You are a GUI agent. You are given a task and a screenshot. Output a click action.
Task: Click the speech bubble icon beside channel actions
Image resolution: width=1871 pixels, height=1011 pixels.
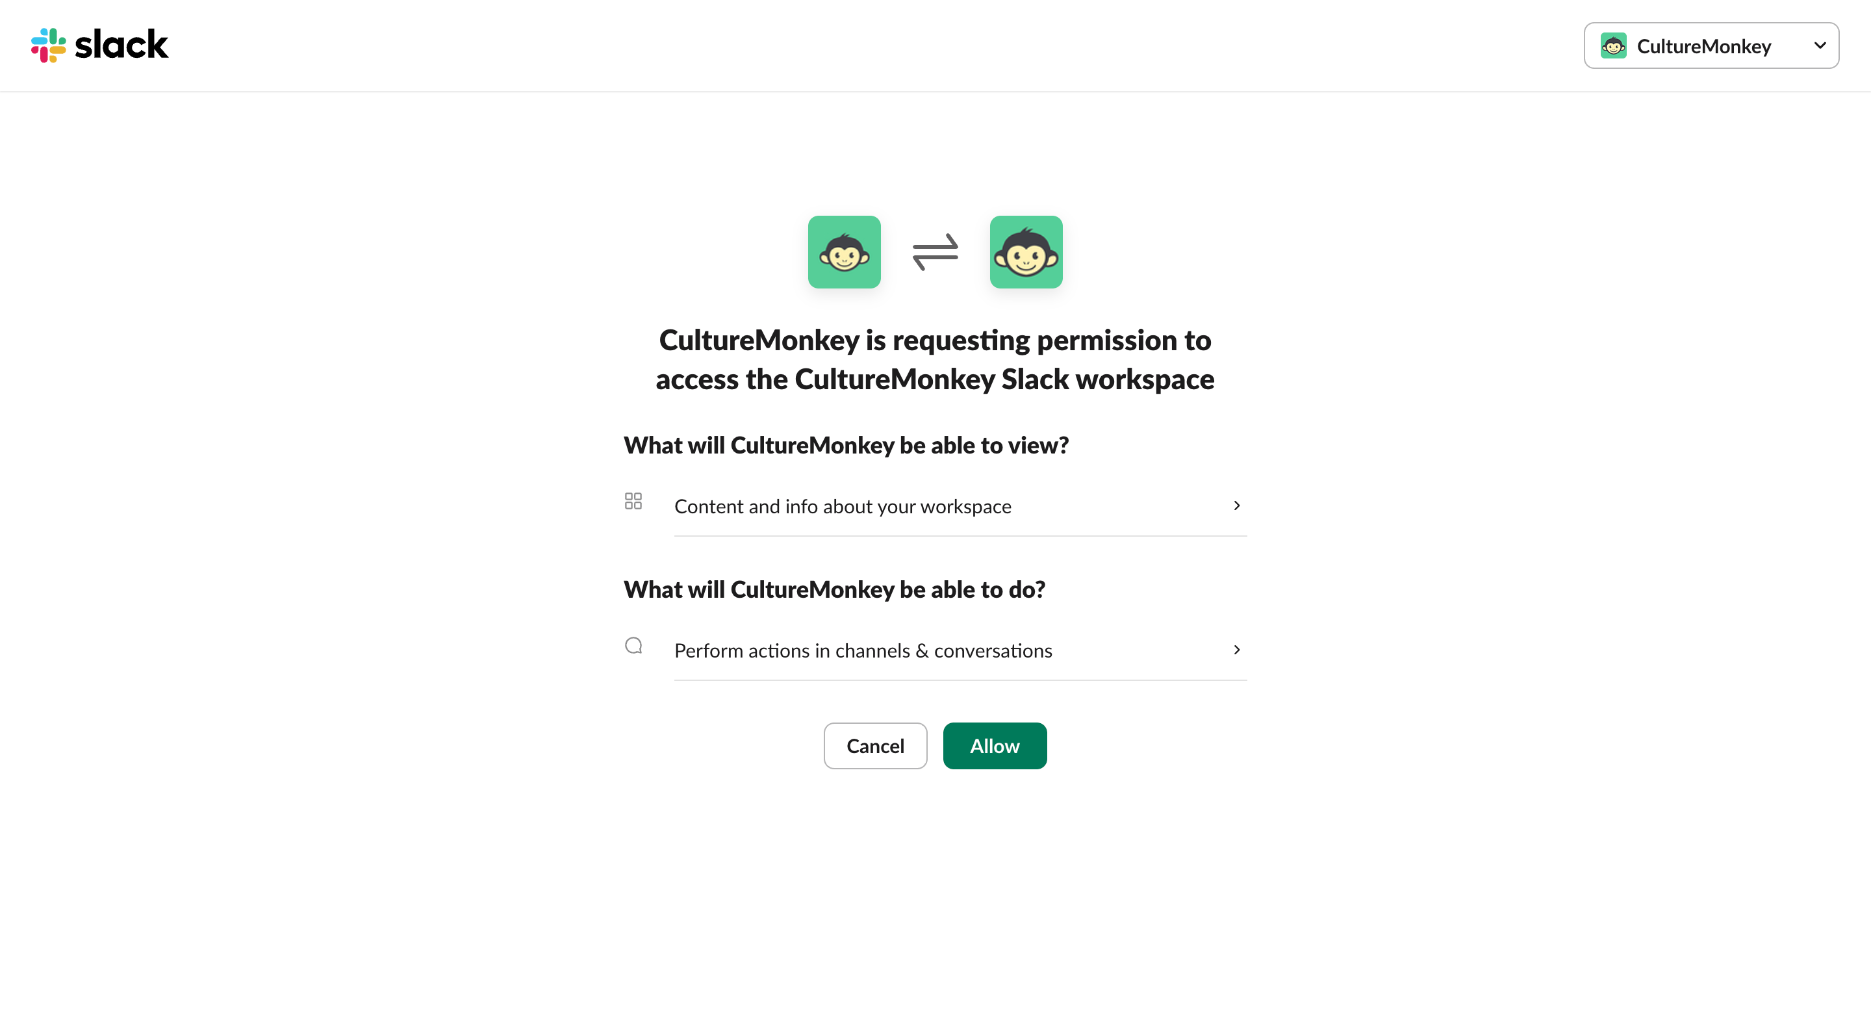click(x=633, y=646)
